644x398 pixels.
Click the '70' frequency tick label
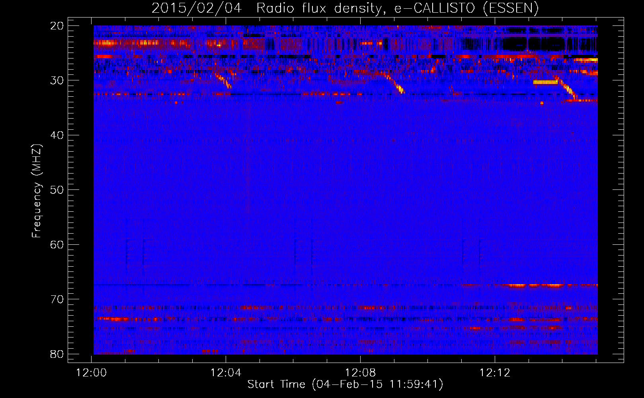[57, 299]
